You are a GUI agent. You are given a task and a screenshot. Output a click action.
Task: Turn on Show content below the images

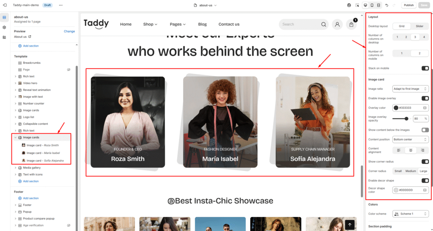(x=425, y=130)
